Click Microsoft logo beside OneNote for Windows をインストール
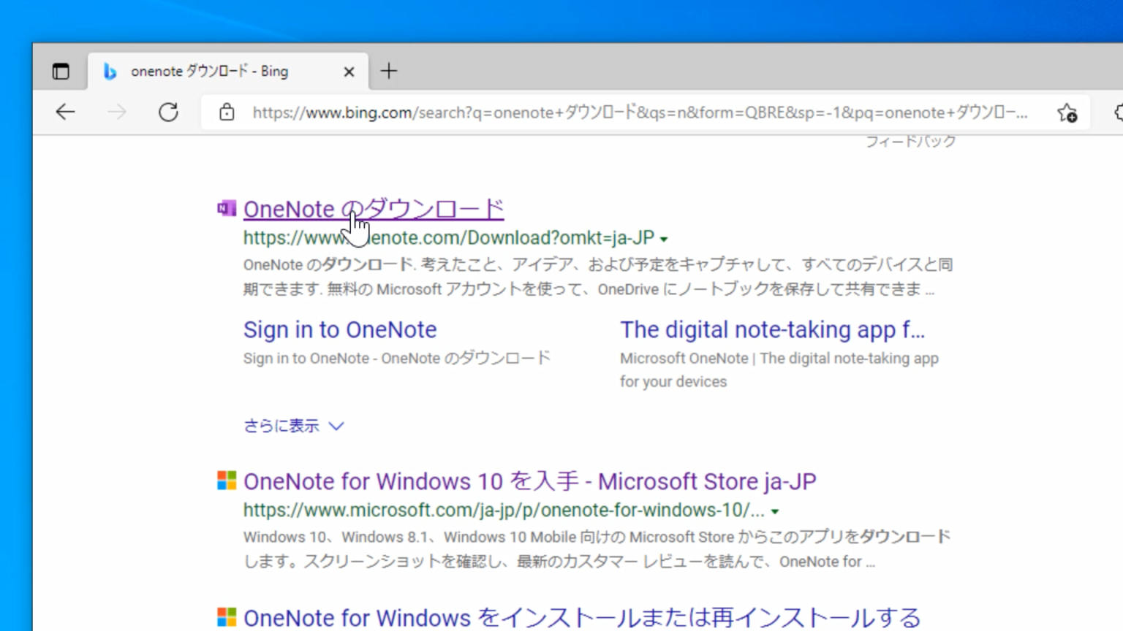1123x631 pixels. point(227,617)
